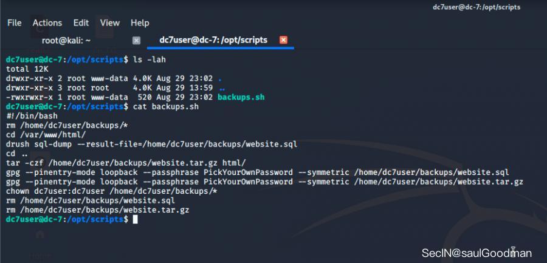Open the File menu
The width and height of the screenshot is (547, 263).
[x=14, y=22]
